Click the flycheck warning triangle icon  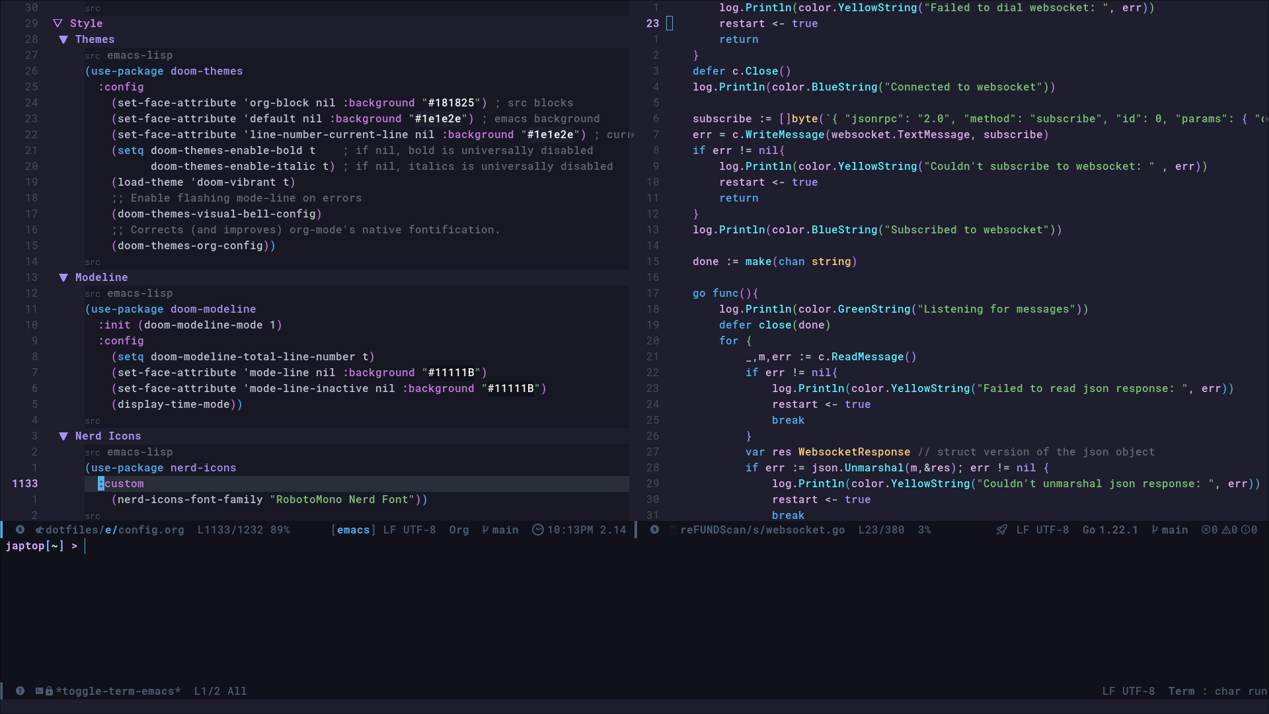coord(1225,530)
